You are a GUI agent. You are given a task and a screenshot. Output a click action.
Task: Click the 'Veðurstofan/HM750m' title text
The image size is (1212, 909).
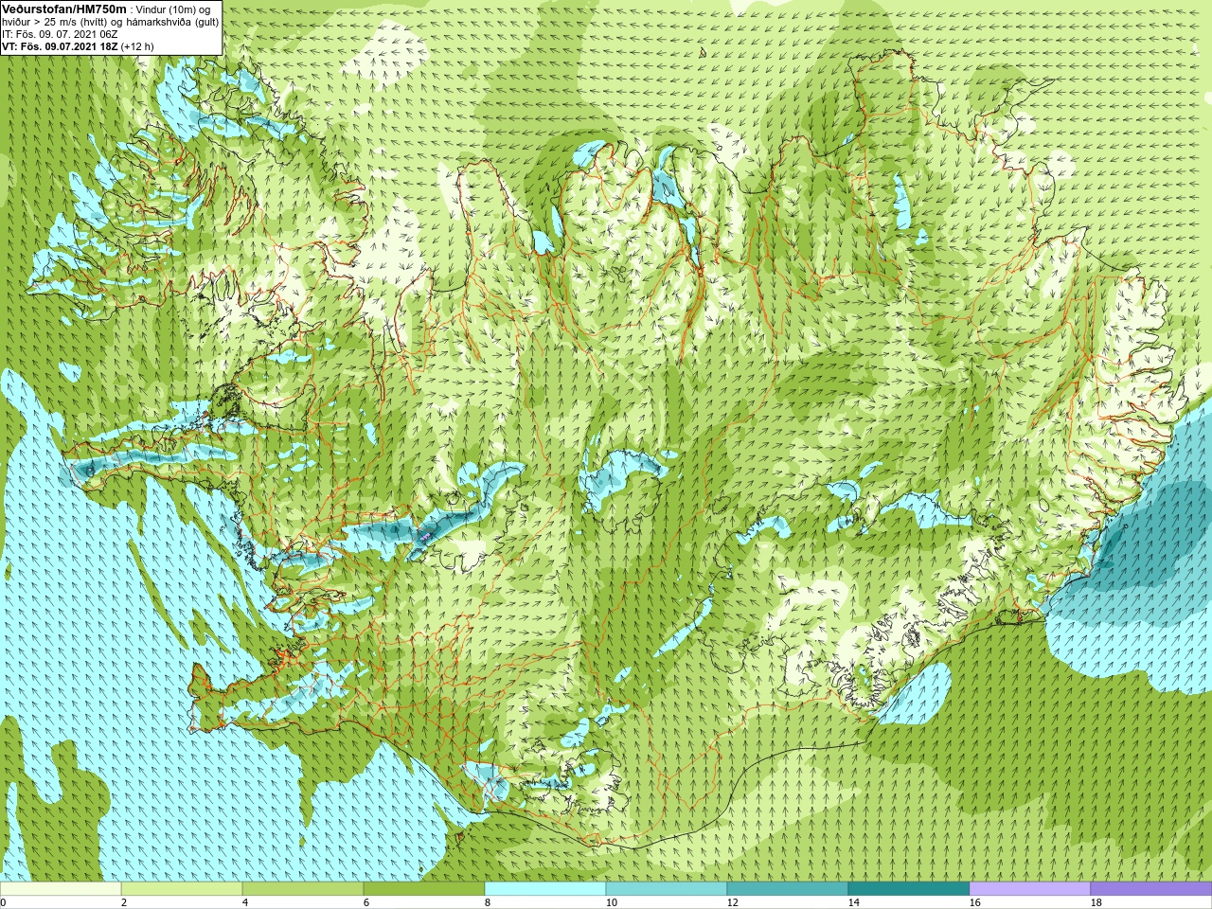[x=64, y=9]
